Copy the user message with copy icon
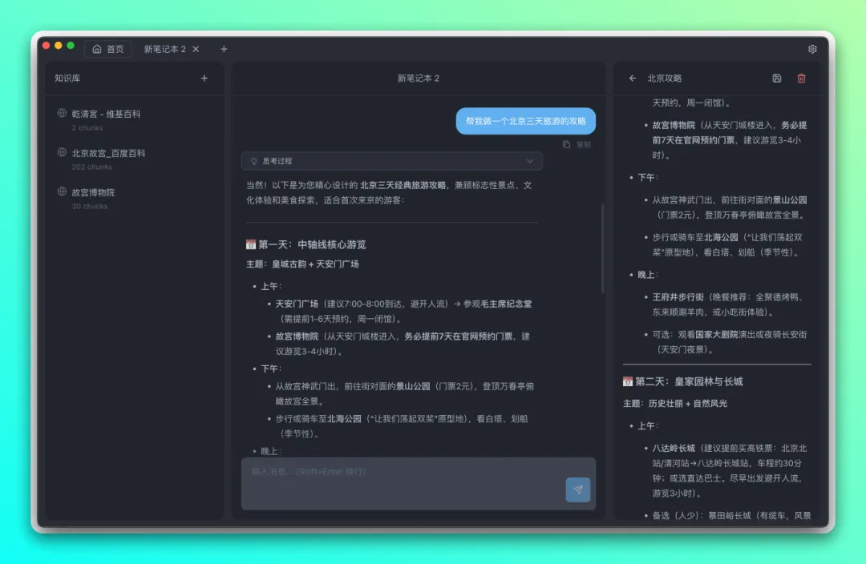The width and height of the screenshot is (866, 564). 566,144
